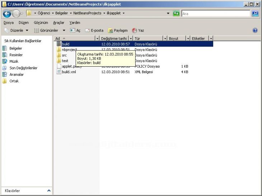
Task: Open Belgeler in the favorites sidebar
Action: (12, 48)
